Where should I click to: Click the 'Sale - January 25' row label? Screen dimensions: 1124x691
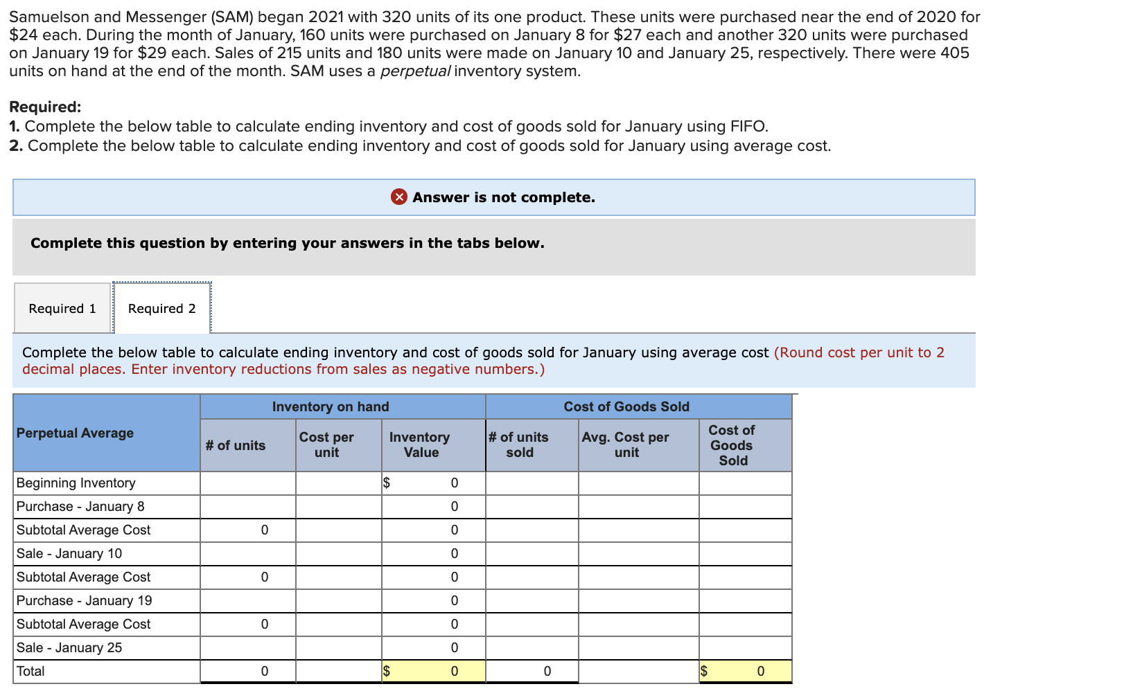click(x=69, y=648)
